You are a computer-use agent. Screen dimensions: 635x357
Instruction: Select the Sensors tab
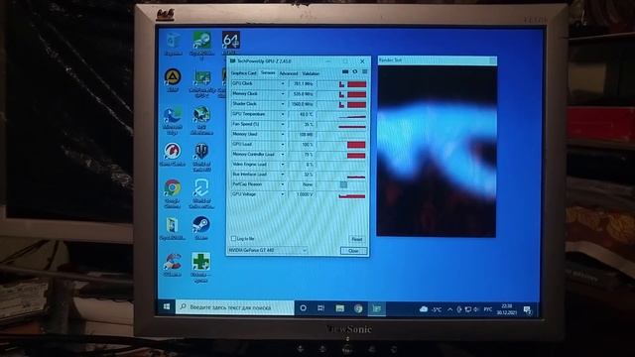point(268,72)
